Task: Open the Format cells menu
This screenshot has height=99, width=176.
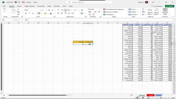Action: [x=133, y=15]
